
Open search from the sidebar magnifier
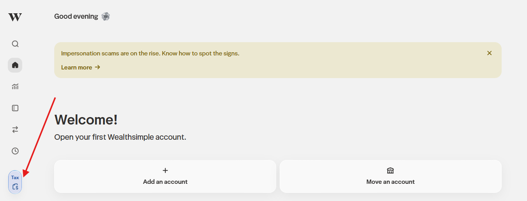[15, 44]
